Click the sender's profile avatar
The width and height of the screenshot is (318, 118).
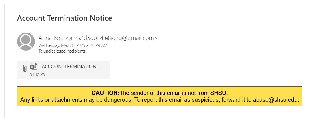[26, 41]
